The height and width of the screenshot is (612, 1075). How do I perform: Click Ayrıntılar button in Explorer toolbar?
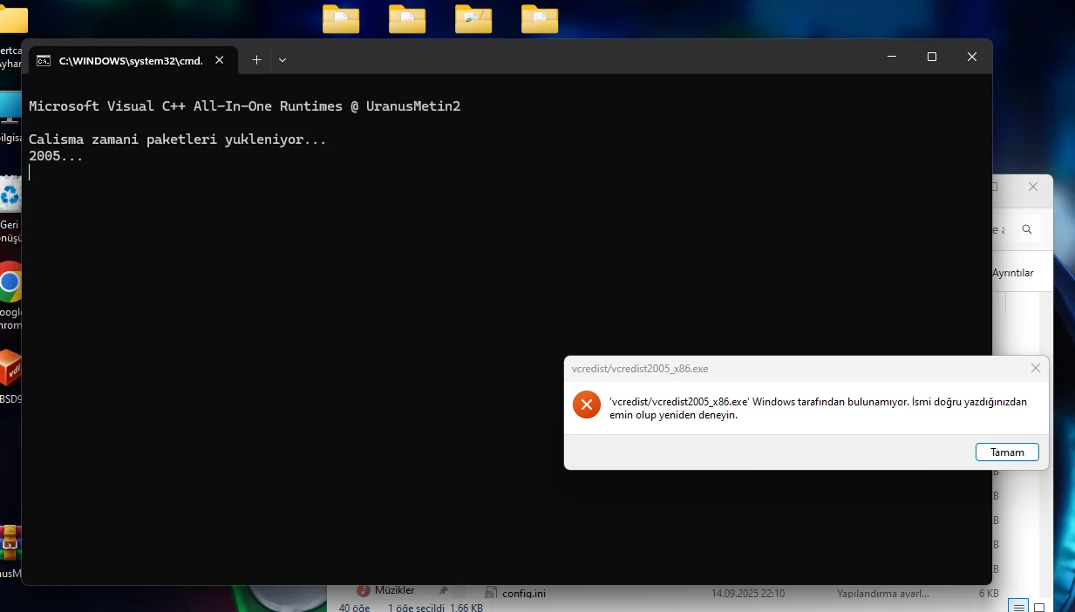pos(1012,273)
